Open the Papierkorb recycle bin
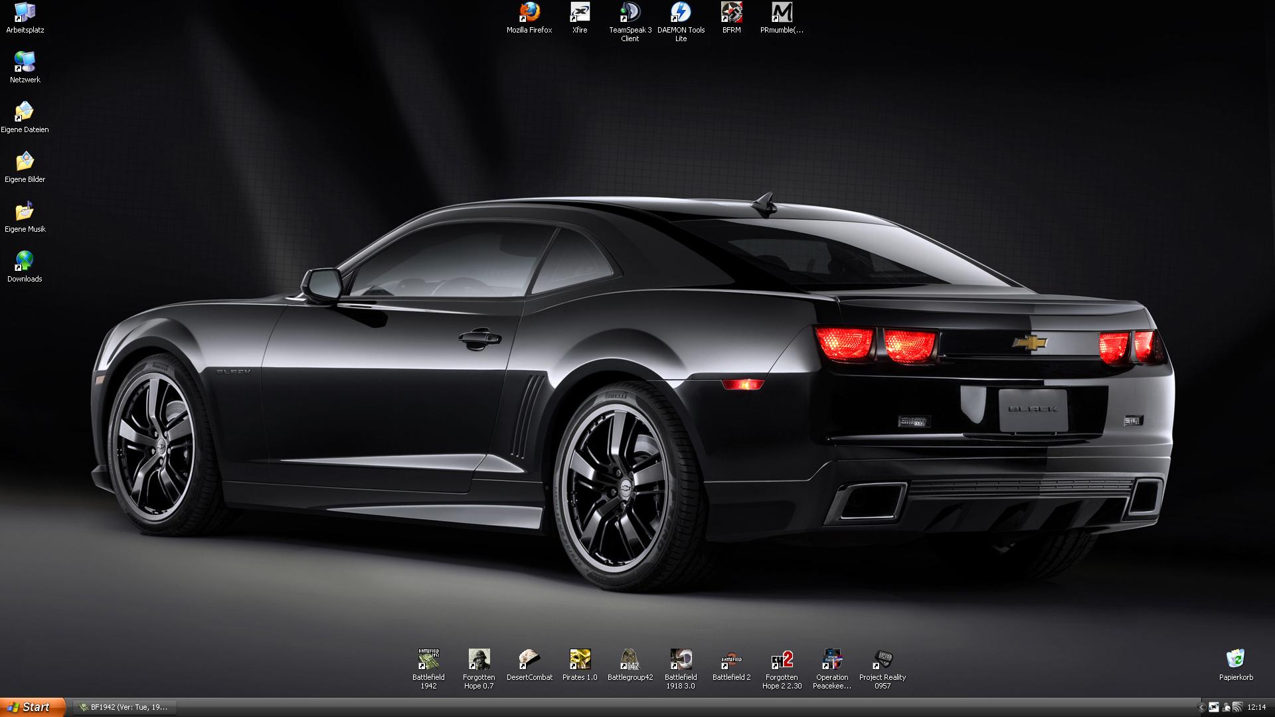Image resolution: width=1275 pixels, height=717 pixels. tap(1236, 665)
